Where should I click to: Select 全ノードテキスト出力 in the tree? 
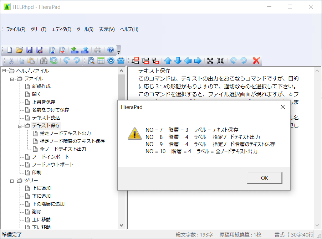click(x=63, y=149)
